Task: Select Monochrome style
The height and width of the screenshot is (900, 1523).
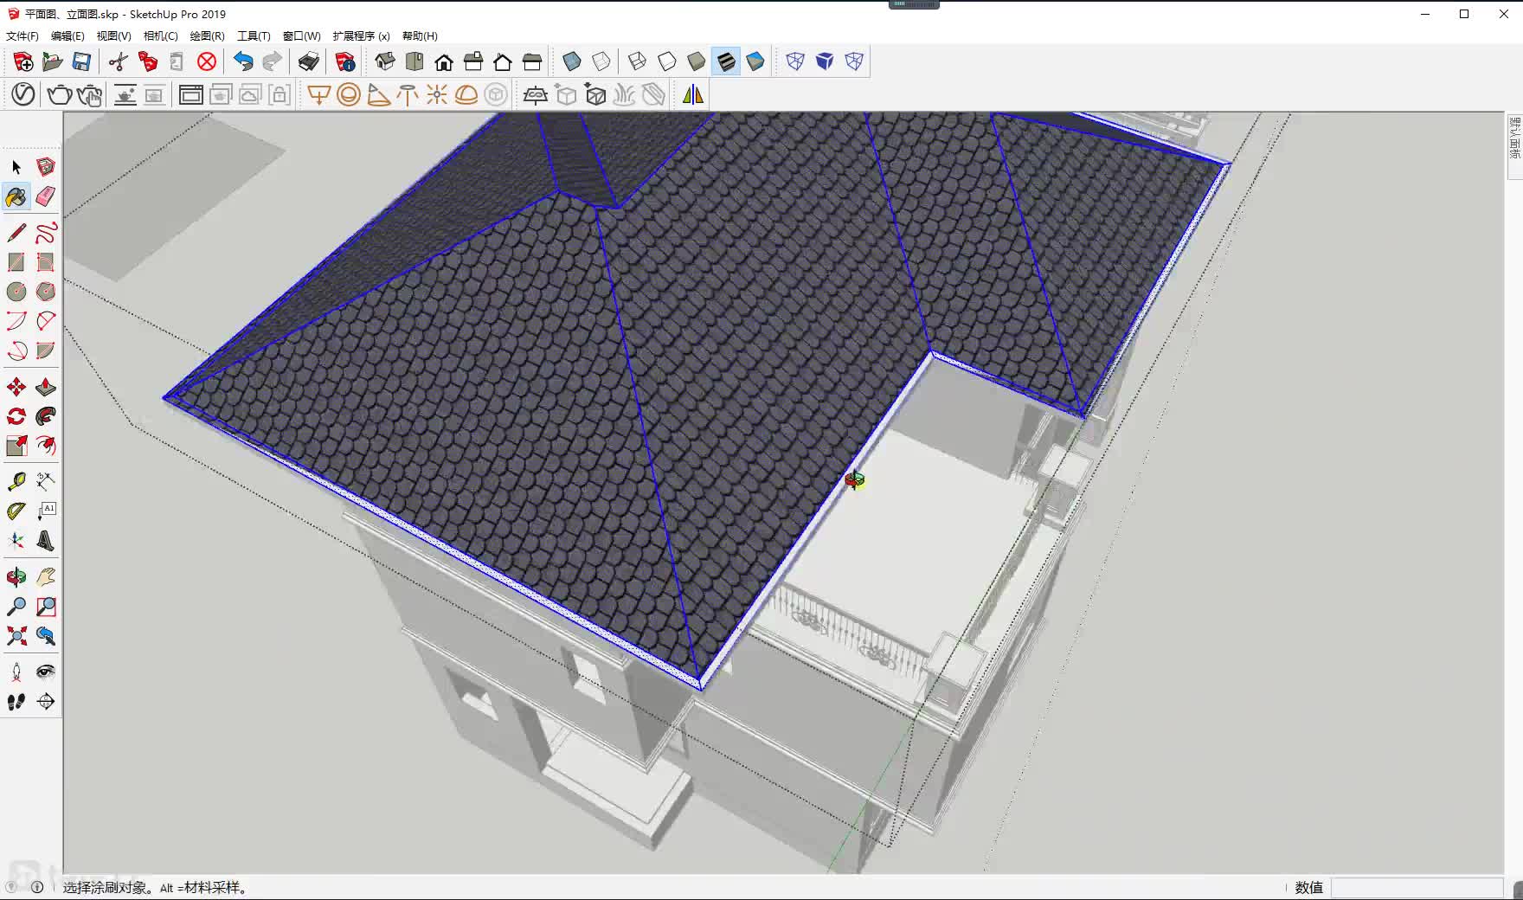Action: point(755,61)
